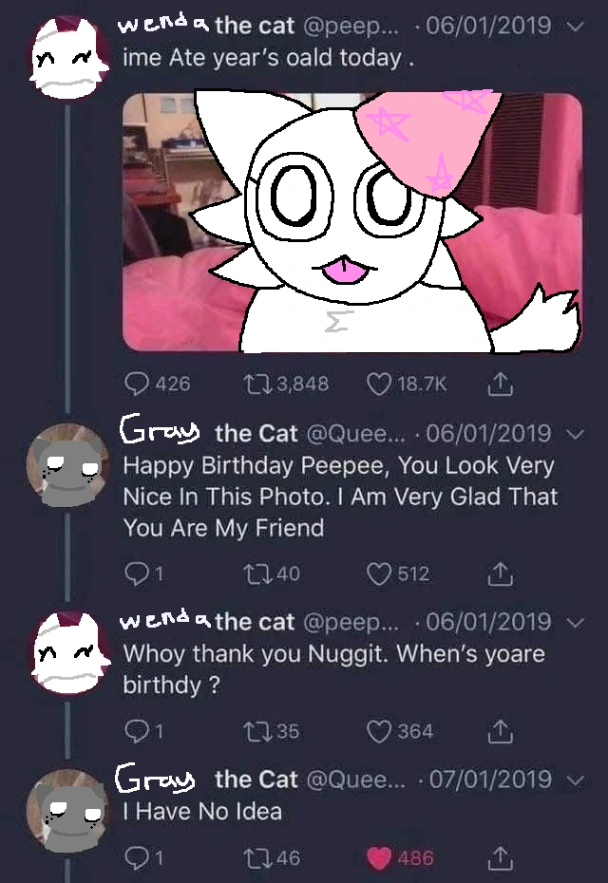Retweet the "I Have No Idea" tweet
608x883 pixels.
[256, 858]
